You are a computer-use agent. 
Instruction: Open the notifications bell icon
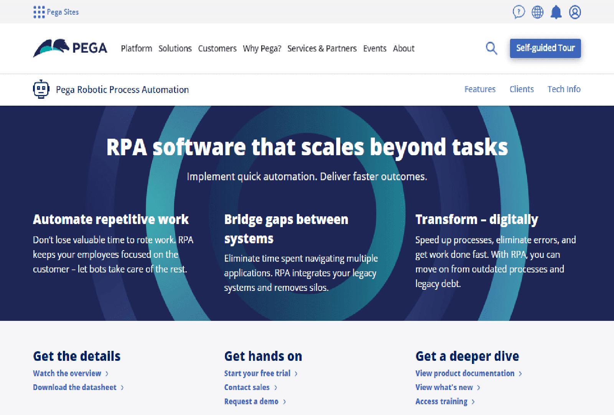[x=556, y=12]
